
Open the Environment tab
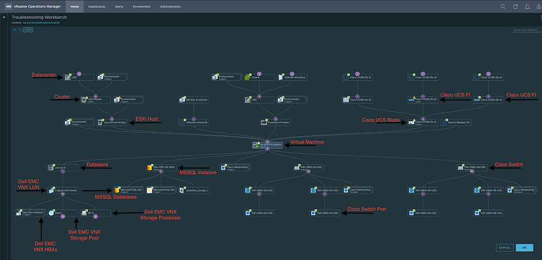point(141,6)
